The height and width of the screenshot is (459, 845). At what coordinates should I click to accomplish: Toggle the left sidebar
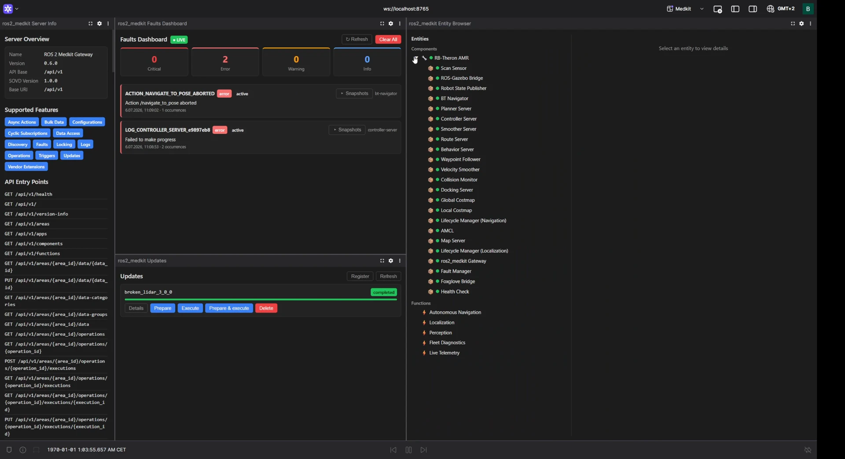[x=735, y=9]
